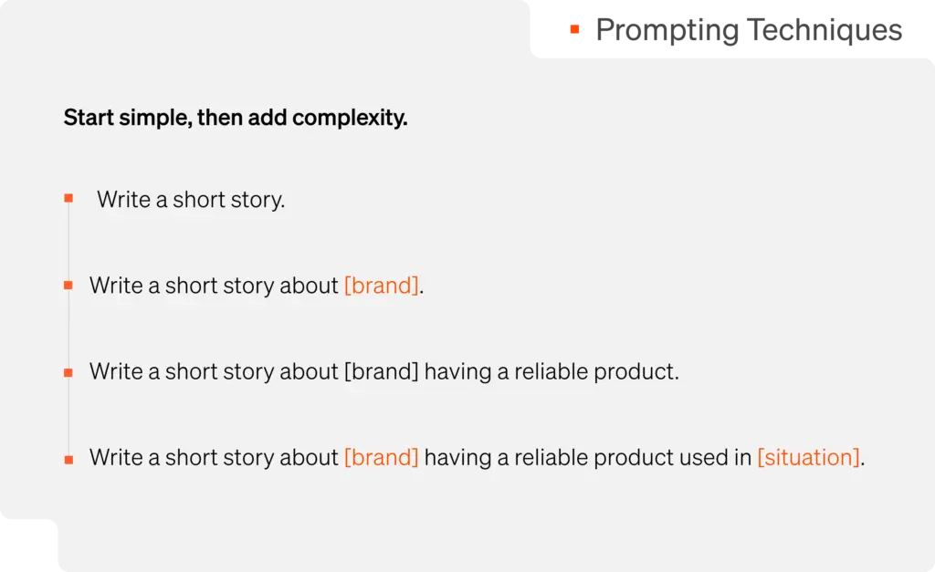Image resolution: width=935 pixels, height=572 pixels.
Task: Click the heading 'Start simple, then add complexity.'
Action: [236, 118]
